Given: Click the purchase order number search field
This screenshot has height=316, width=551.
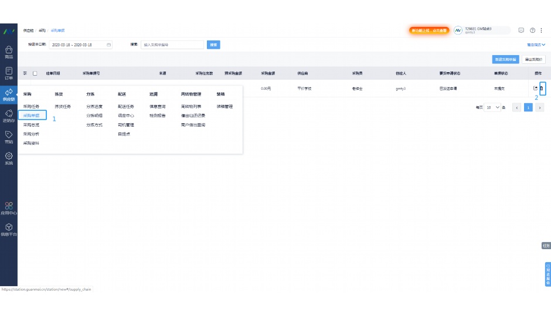Looking at the screenshot, I should (172, 45).
